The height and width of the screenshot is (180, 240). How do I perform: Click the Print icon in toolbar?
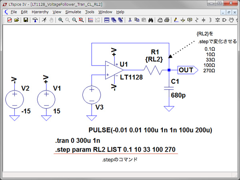click(x=166, y=20)
